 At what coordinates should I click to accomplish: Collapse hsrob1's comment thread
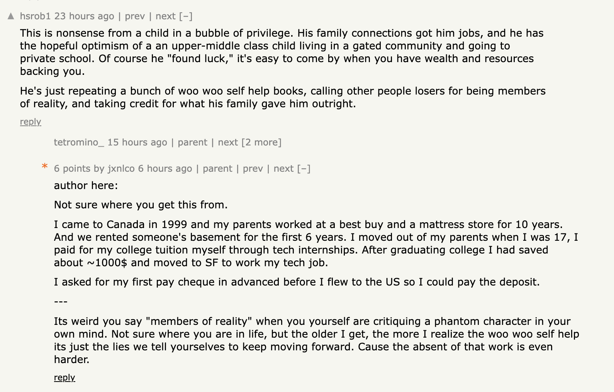[x=186, y=16]
